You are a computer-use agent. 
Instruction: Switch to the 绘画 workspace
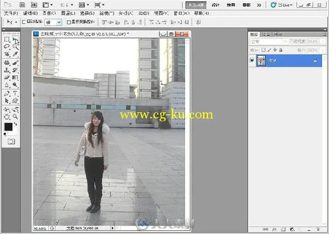point(231,5)
